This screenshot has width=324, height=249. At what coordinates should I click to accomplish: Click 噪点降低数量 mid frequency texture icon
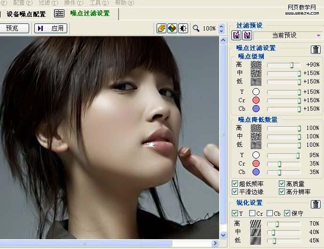[256, 136]
